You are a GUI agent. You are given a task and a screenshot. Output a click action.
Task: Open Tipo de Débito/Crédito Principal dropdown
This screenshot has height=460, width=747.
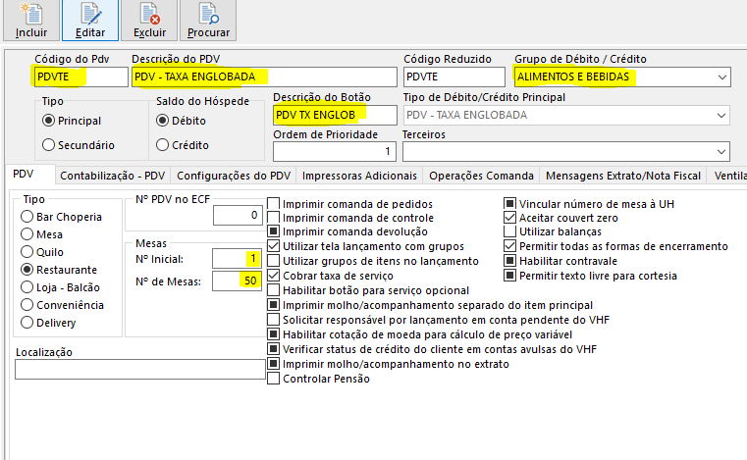721,115
